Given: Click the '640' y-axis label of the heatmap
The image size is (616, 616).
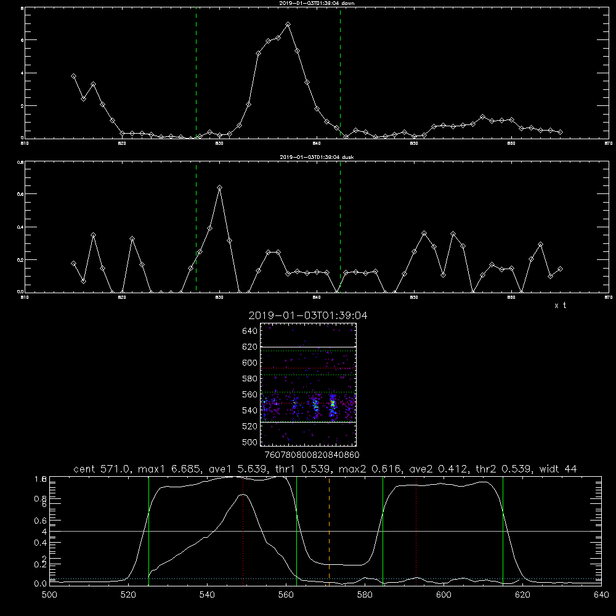Looking at the screenshot, I should pos(250,331).
